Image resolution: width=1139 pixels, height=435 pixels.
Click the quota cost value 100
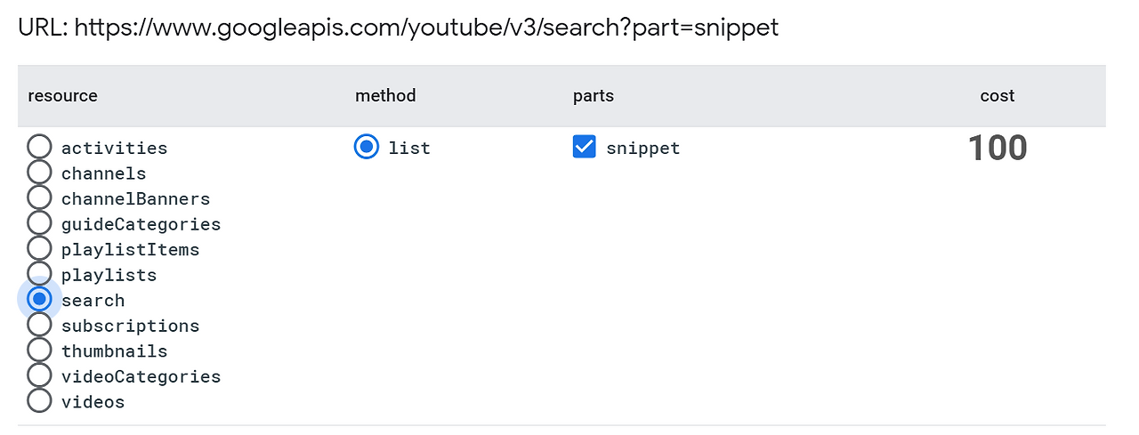click(997, 149)
